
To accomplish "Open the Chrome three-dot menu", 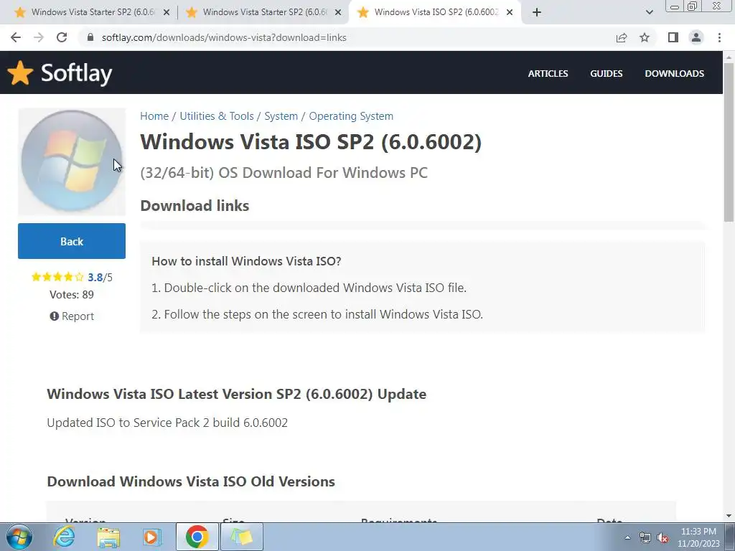I will (719, 37).
